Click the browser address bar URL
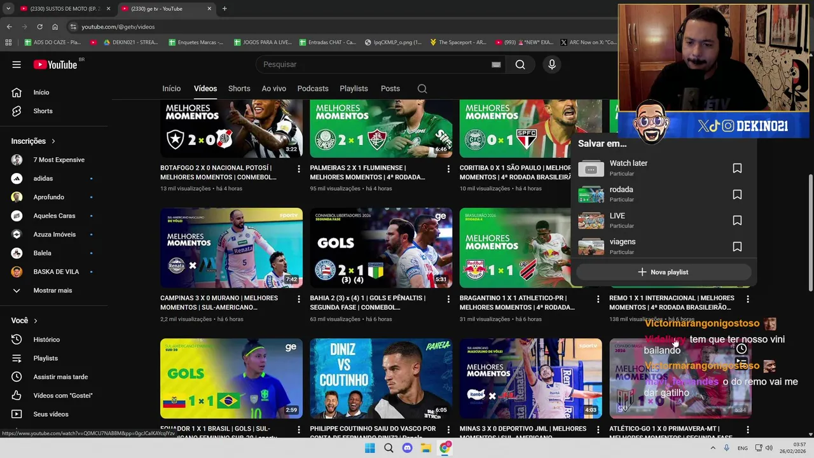The width and height of the screenshot is (814, 458). pos(118,27)
